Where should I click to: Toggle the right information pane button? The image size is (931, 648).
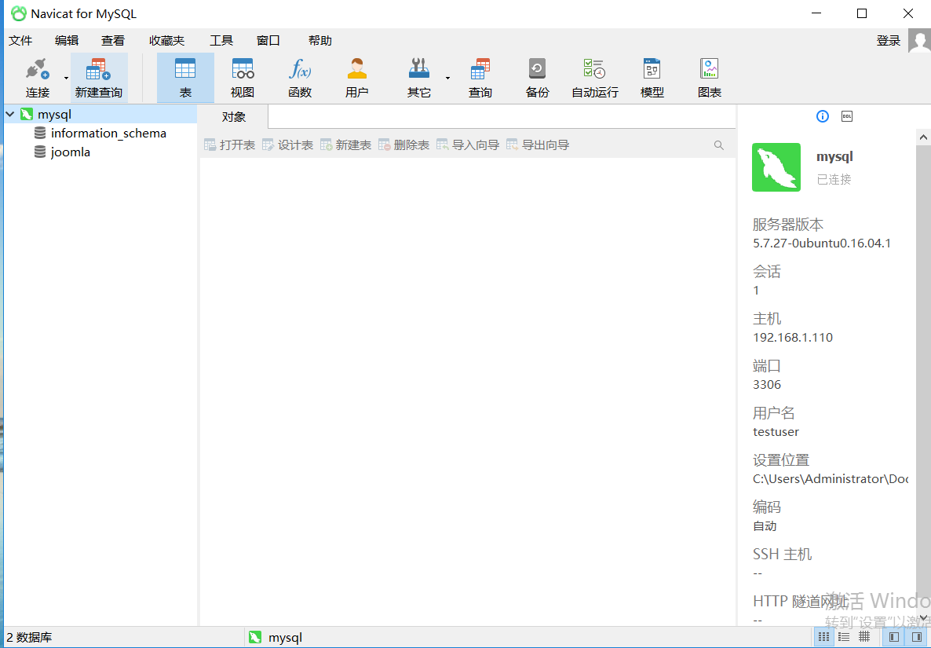pos(917,637)
